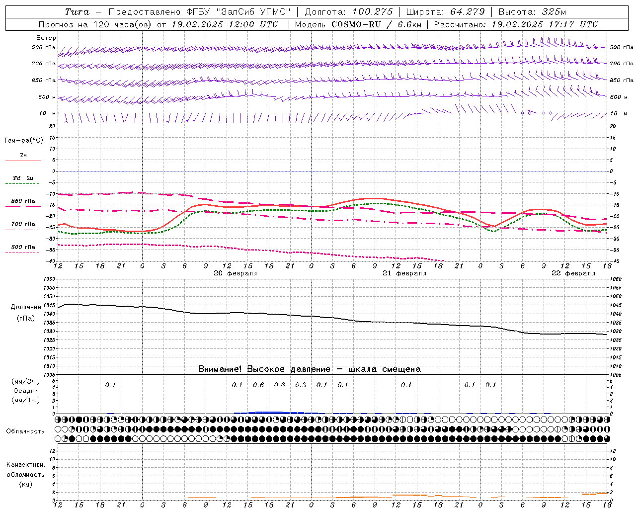Image resolution: width=636 pixels, height=509 pixels.
Task: Click the model name COSMO-RU / 6.6км
Action: [x=377, y=24]
